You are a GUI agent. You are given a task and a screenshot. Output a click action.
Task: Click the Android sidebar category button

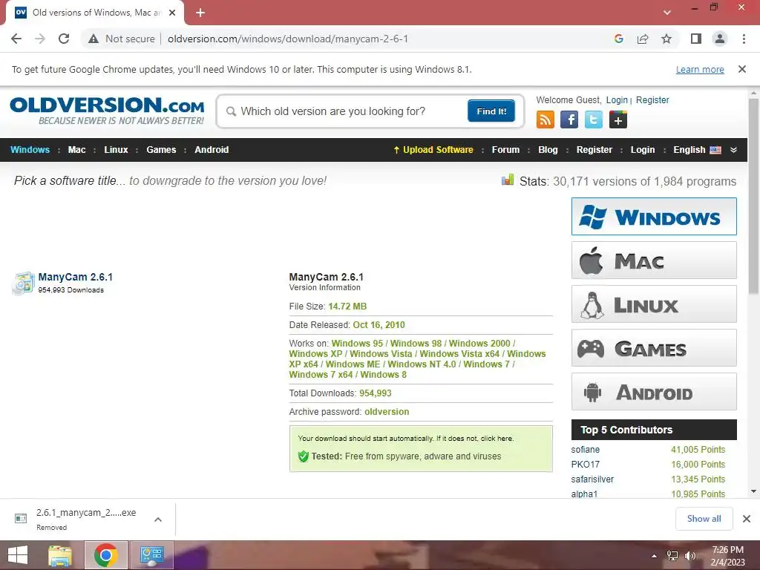tap(654, 392)
